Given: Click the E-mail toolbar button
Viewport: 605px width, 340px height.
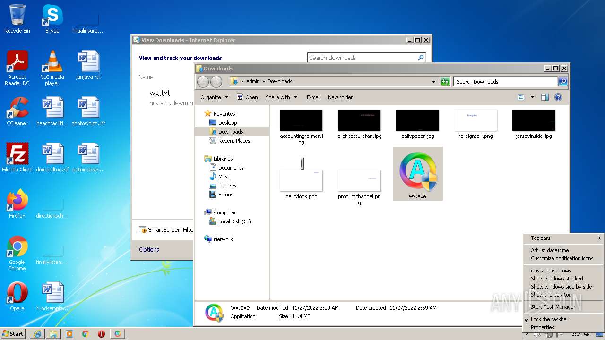Looking at the screenshot, I should 313,97.
